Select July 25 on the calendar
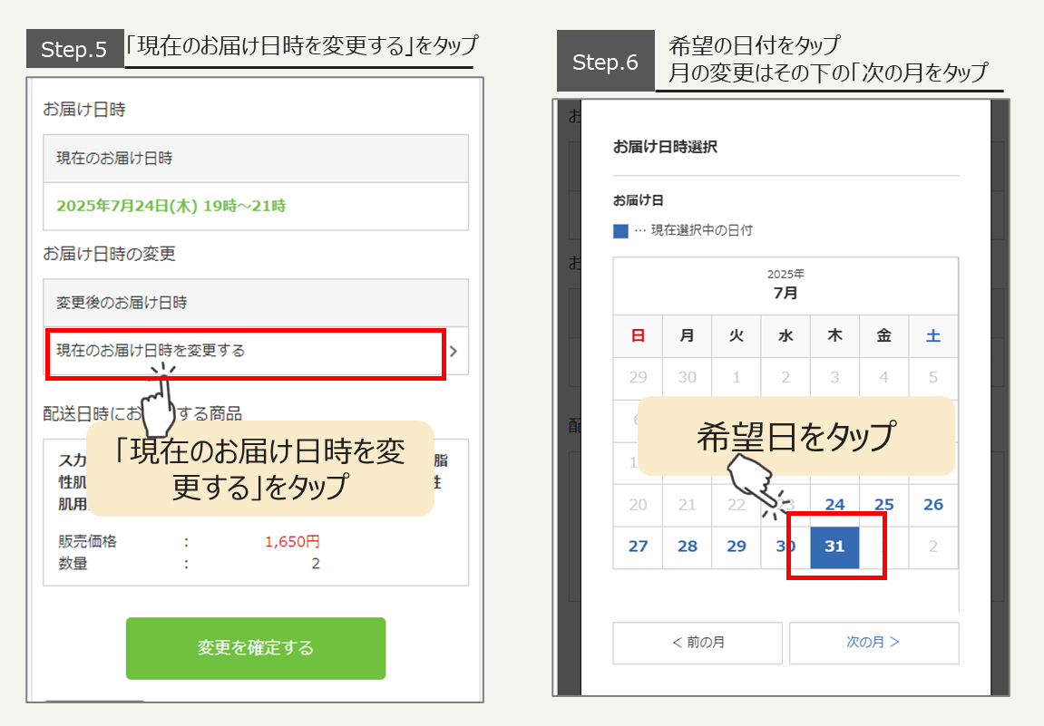 pyautogui.click(x=883, y=504)
